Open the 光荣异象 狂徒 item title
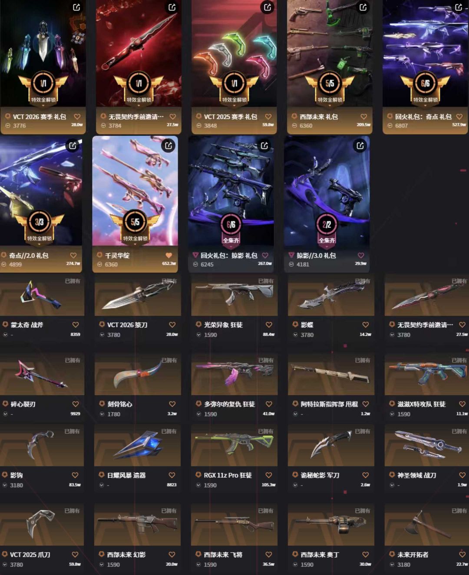Viewport: 469px width, 575px height. click(223, 325)
